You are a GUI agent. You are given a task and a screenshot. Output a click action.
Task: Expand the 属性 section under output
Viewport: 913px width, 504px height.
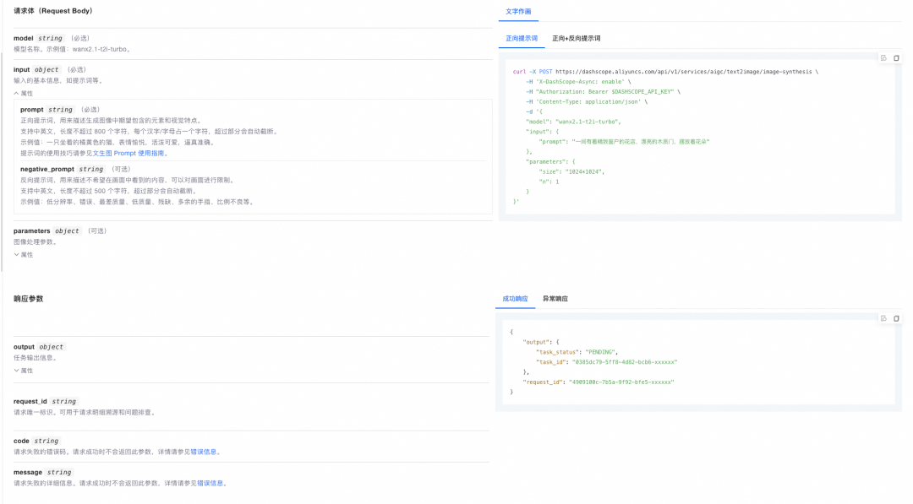(x=24, y=371)
